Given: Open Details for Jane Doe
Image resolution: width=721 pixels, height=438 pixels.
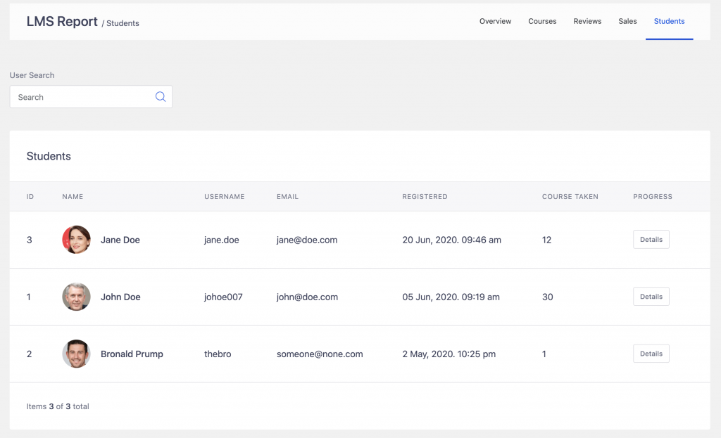Looking at the screenshot, I should click(651, 239).
